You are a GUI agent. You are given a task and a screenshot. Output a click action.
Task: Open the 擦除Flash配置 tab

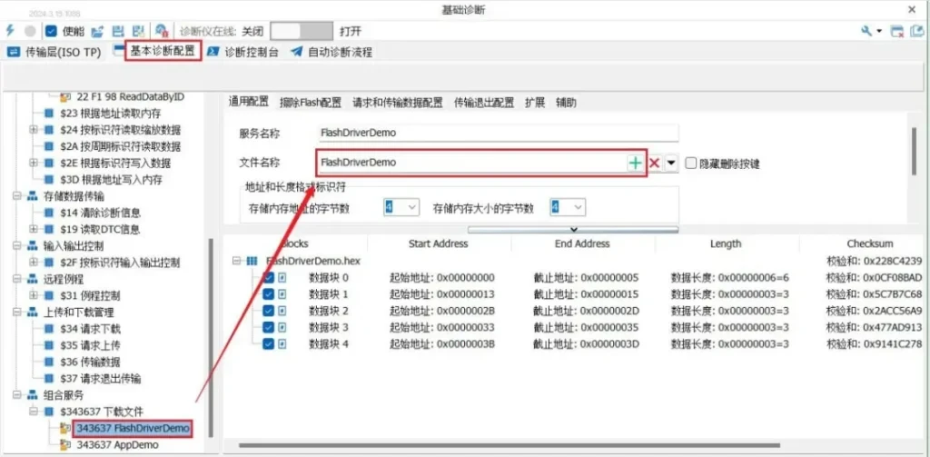click(311, 103)
